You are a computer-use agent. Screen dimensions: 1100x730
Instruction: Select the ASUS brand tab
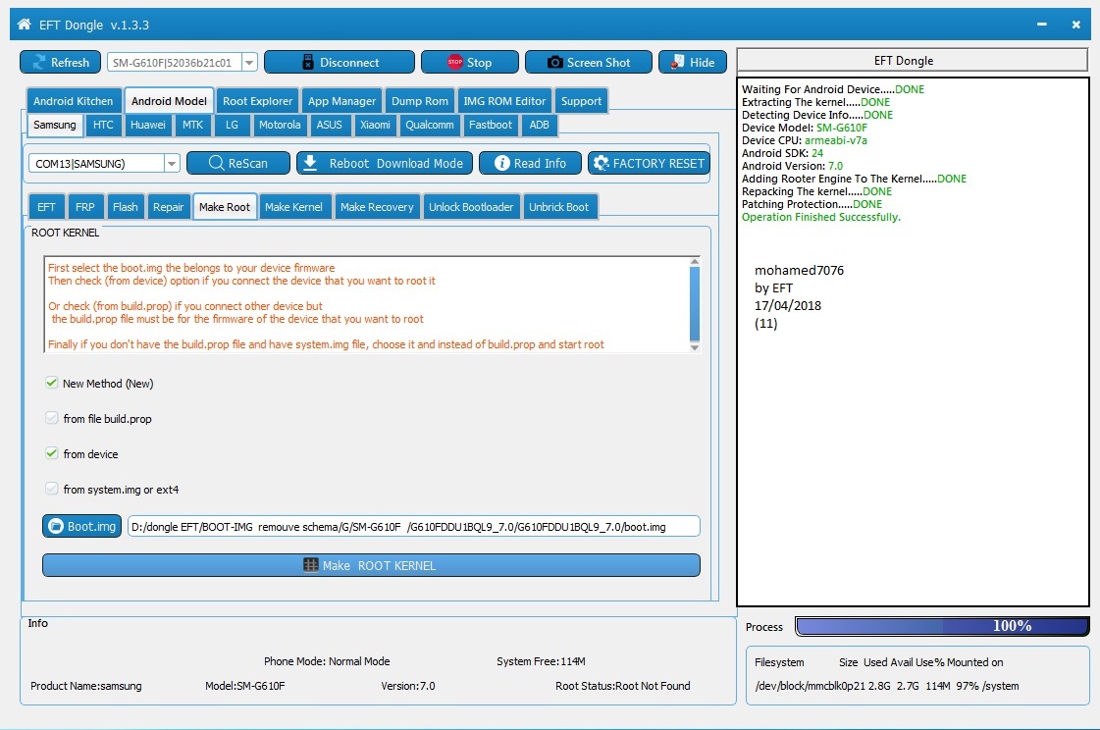pos(329,125)
